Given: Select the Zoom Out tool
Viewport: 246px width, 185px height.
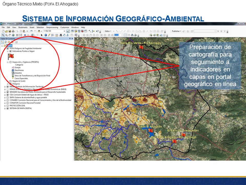Looking at the screenshot, I should coord(6,35).
